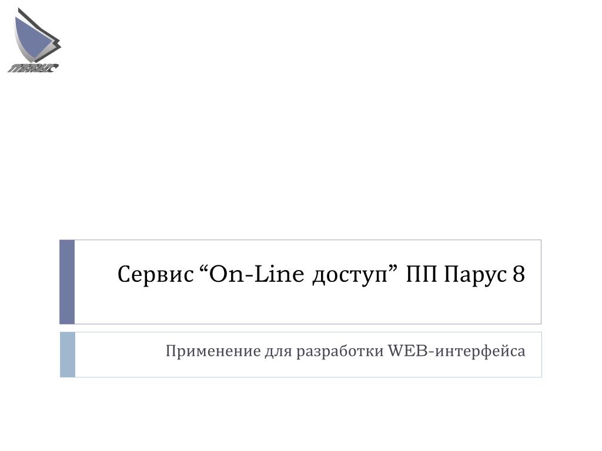Image resolution: width=602 pixels, height=451 pixels.
Task: Click the word "Применение" in the subtitle
Action: click(x=213, y=351)
